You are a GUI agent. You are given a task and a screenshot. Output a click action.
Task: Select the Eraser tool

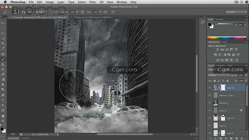coord(3,74)
